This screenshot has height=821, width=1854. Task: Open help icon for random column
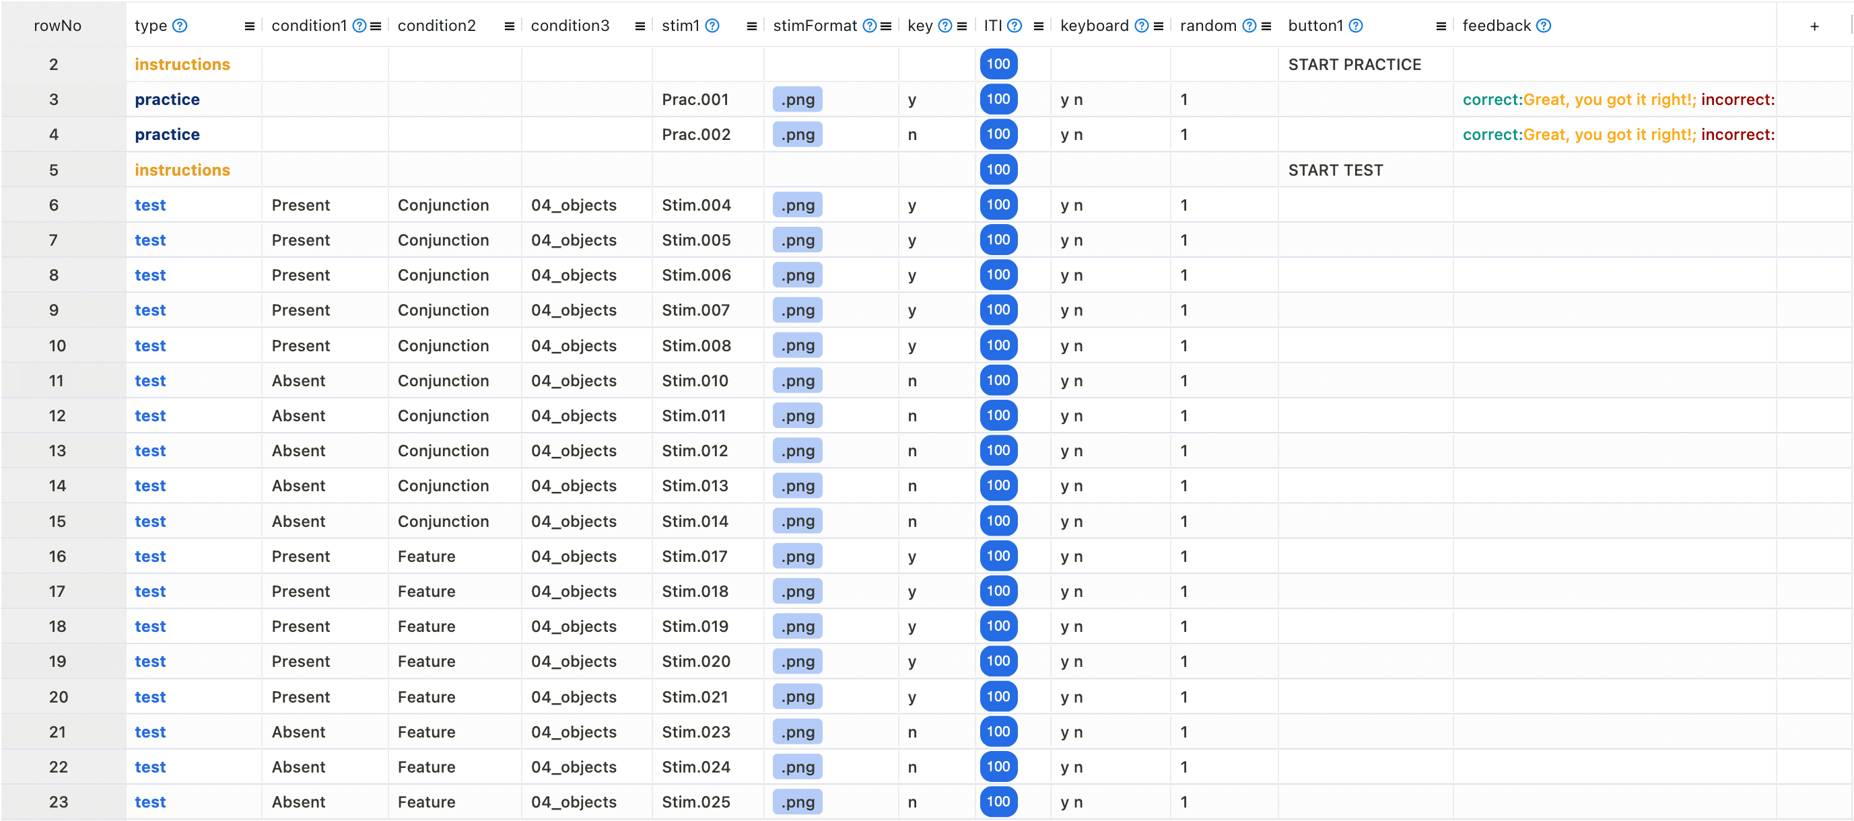[1249, 26]
